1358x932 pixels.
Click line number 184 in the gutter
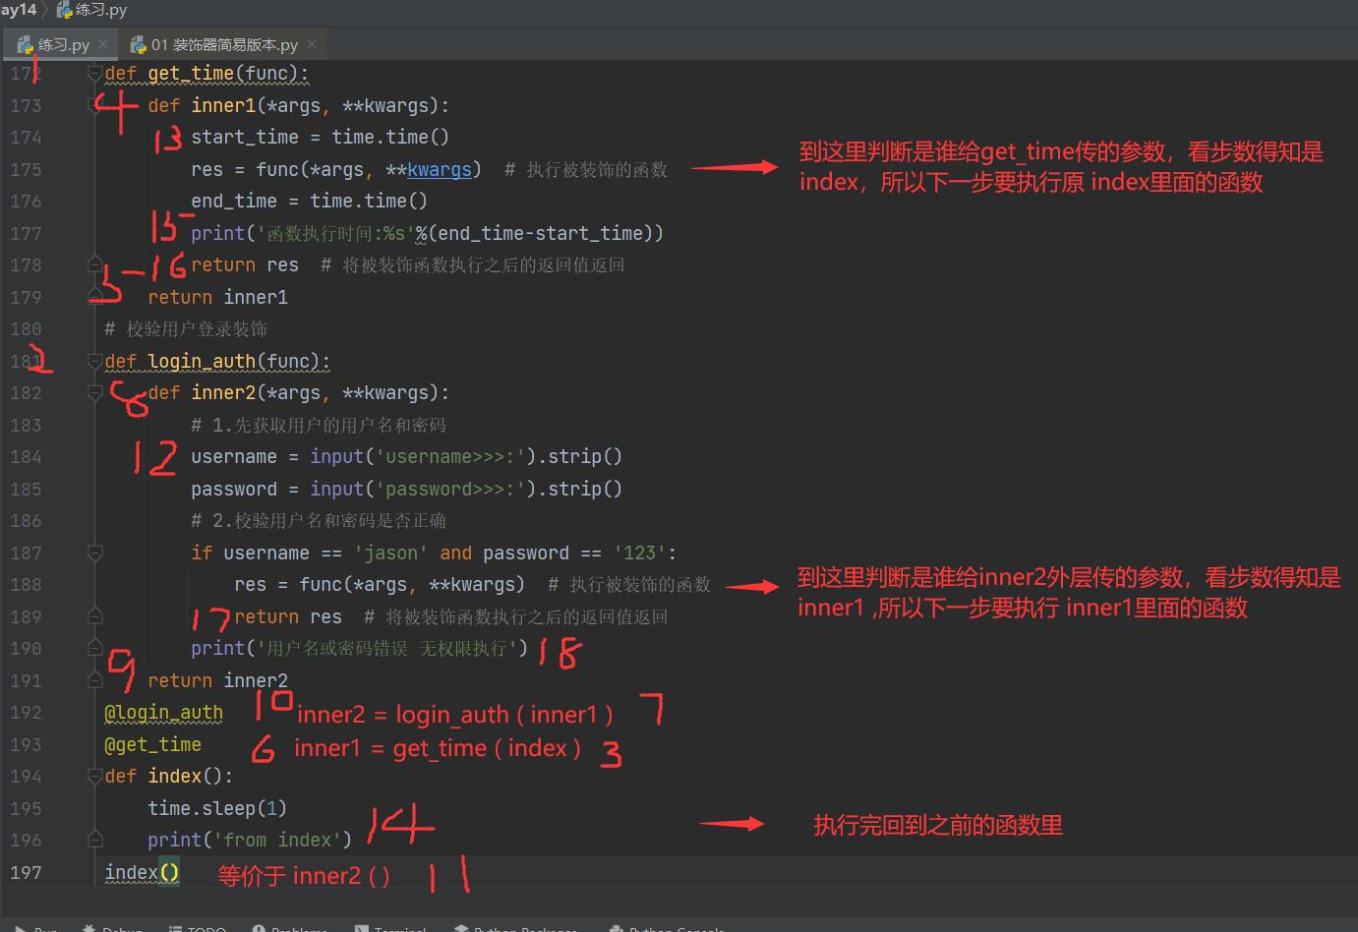(x=26, y=457)
